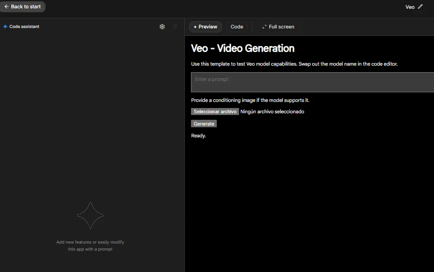Click the pencil icon beside Veo title

click(420, 7)
